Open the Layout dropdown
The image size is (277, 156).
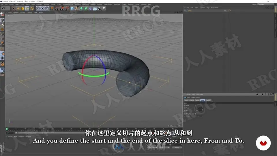pos(265,4)
